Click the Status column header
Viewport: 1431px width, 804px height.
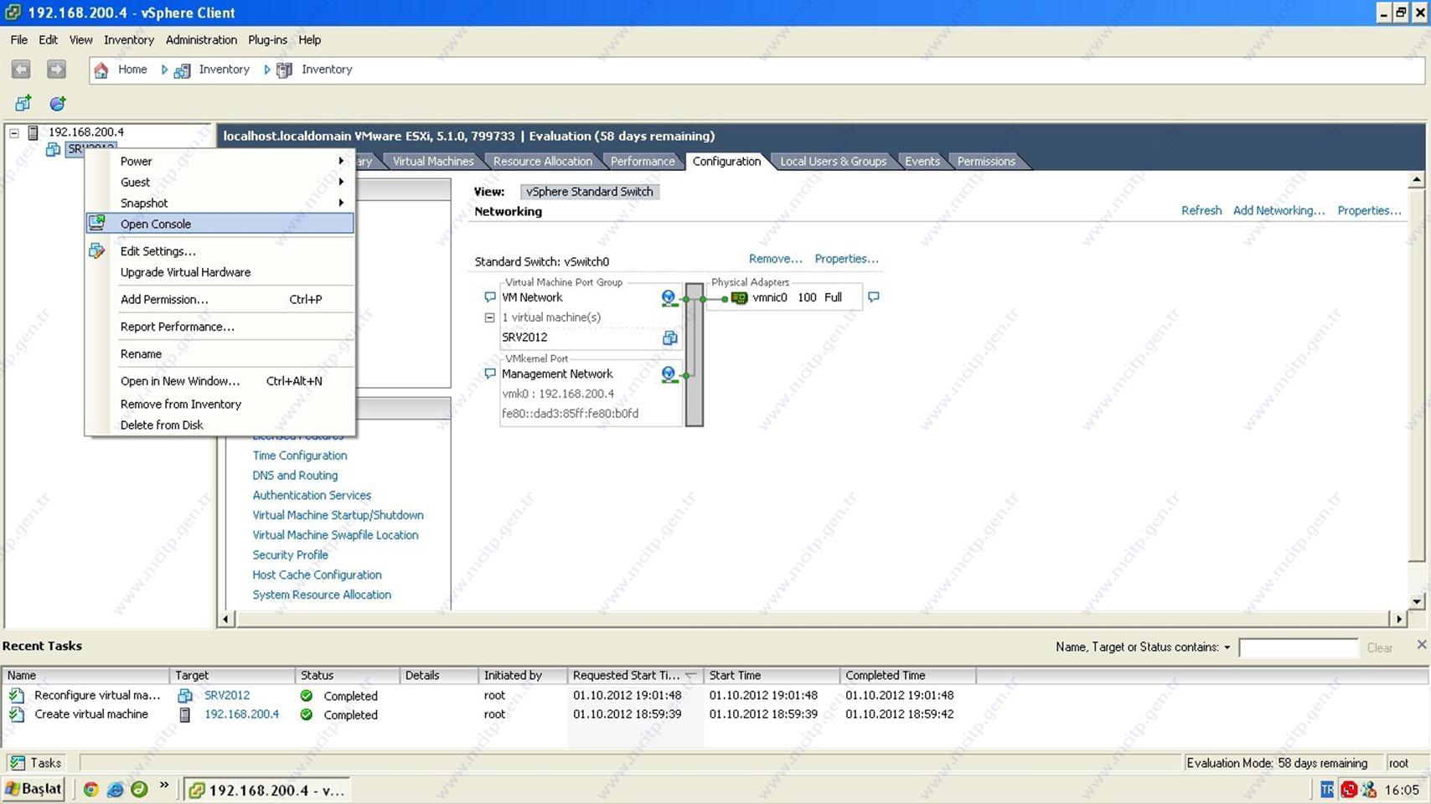(347, 675)
